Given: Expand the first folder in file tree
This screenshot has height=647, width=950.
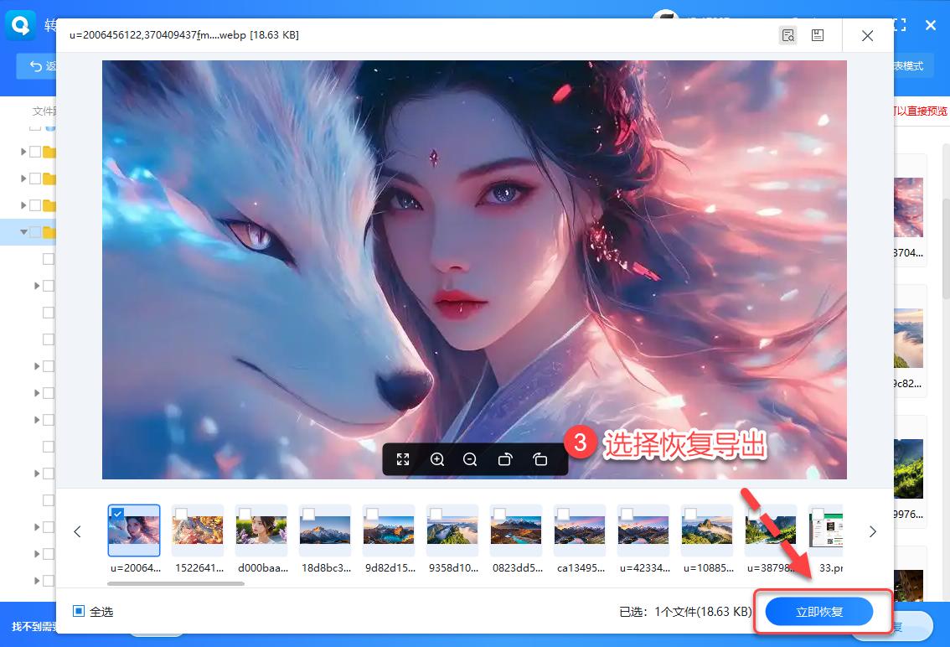Looking at the screenshot, I should [23, 152].
